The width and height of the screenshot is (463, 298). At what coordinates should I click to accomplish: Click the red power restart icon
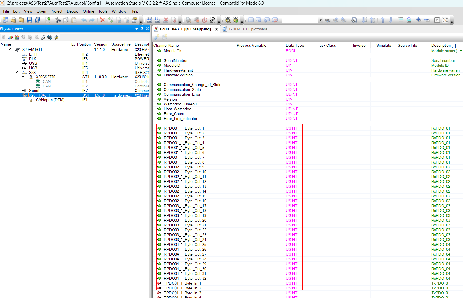point(205,20)
